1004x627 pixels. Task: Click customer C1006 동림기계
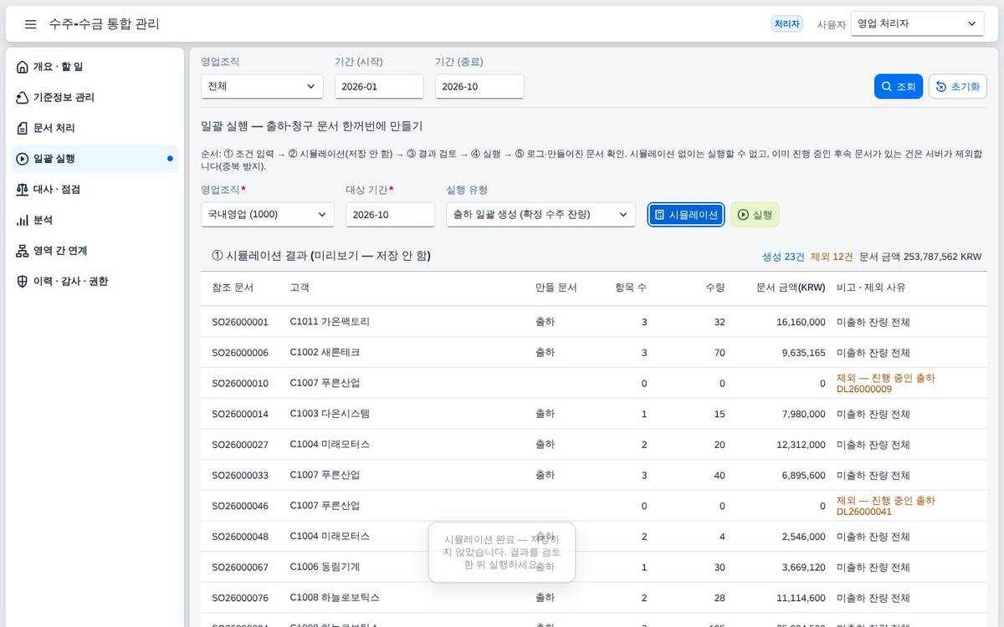[x=325, y=567]
